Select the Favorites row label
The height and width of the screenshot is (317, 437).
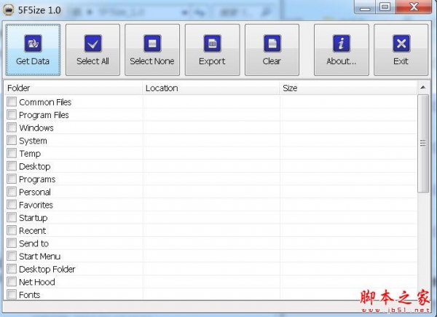point(36,206)
